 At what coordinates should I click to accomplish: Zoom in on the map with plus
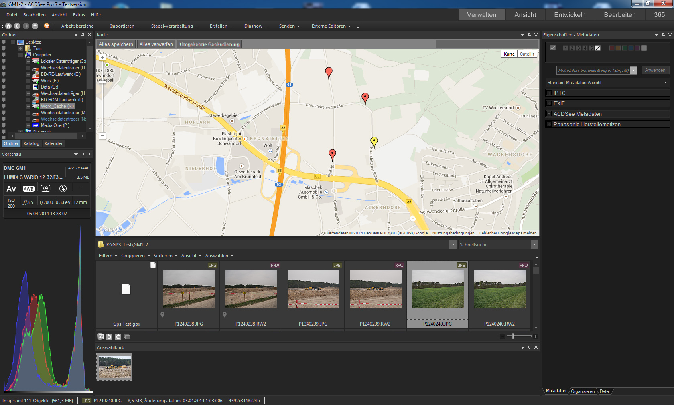coord(103,57)
